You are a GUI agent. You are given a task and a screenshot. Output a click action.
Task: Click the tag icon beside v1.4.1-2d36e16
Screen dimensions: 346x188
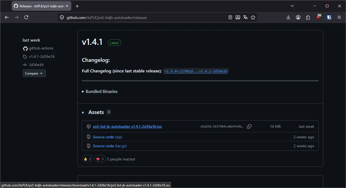[x=25, y=57]
